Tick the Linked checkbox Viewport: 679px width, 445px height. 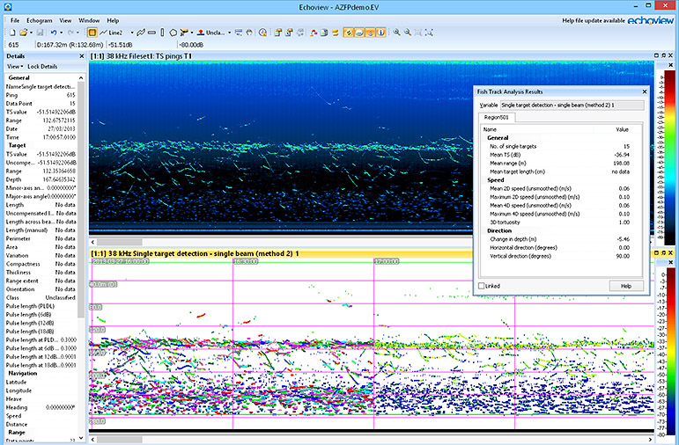pyautogui.click(x=481, y=286)
